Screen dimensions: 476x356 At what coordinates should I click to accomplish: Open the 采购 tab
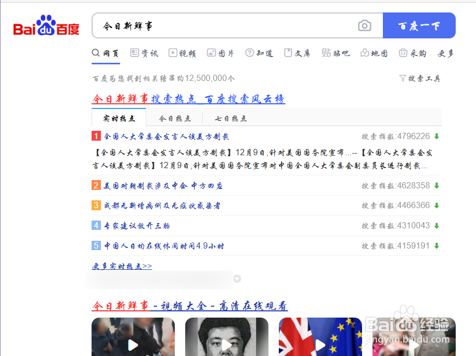point(413,53)
